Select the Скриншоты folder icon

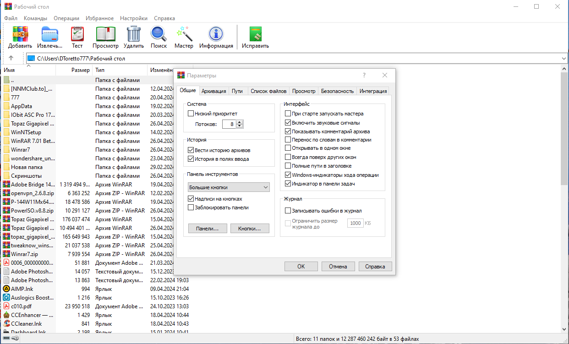pos(6,176)
